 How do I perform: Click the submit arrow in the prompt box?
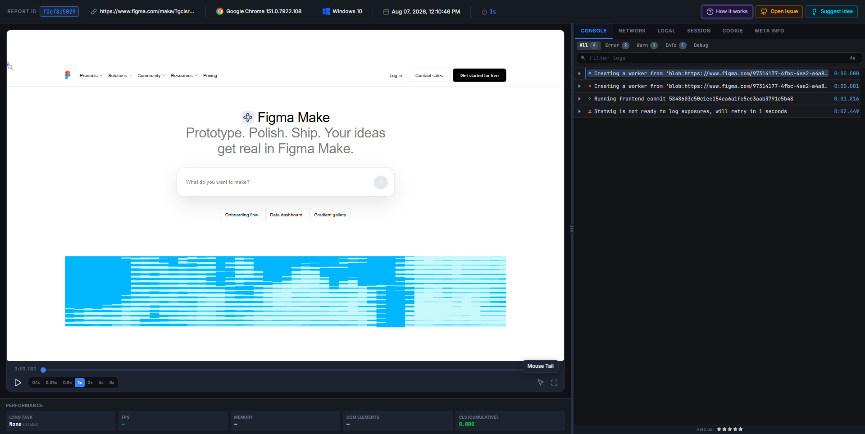coord(381,182)
